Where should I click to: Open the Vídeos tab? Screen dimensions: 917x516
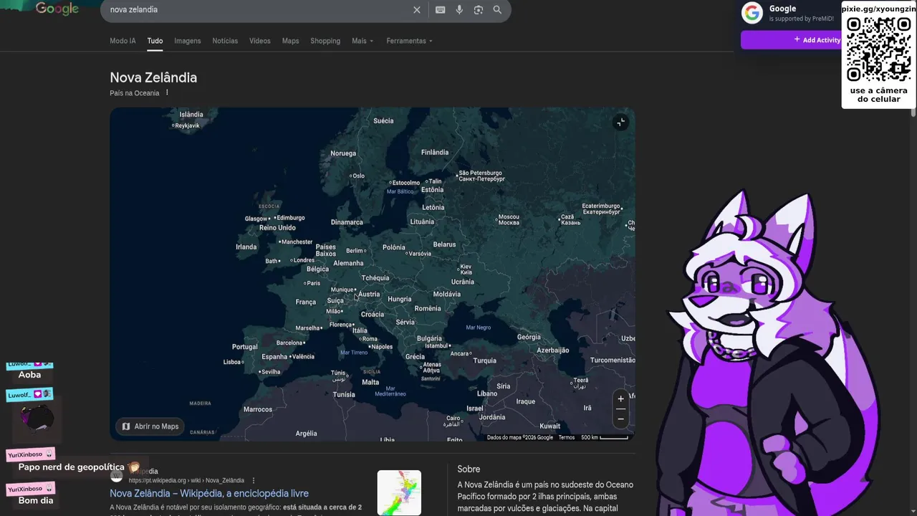pos(260,41)
